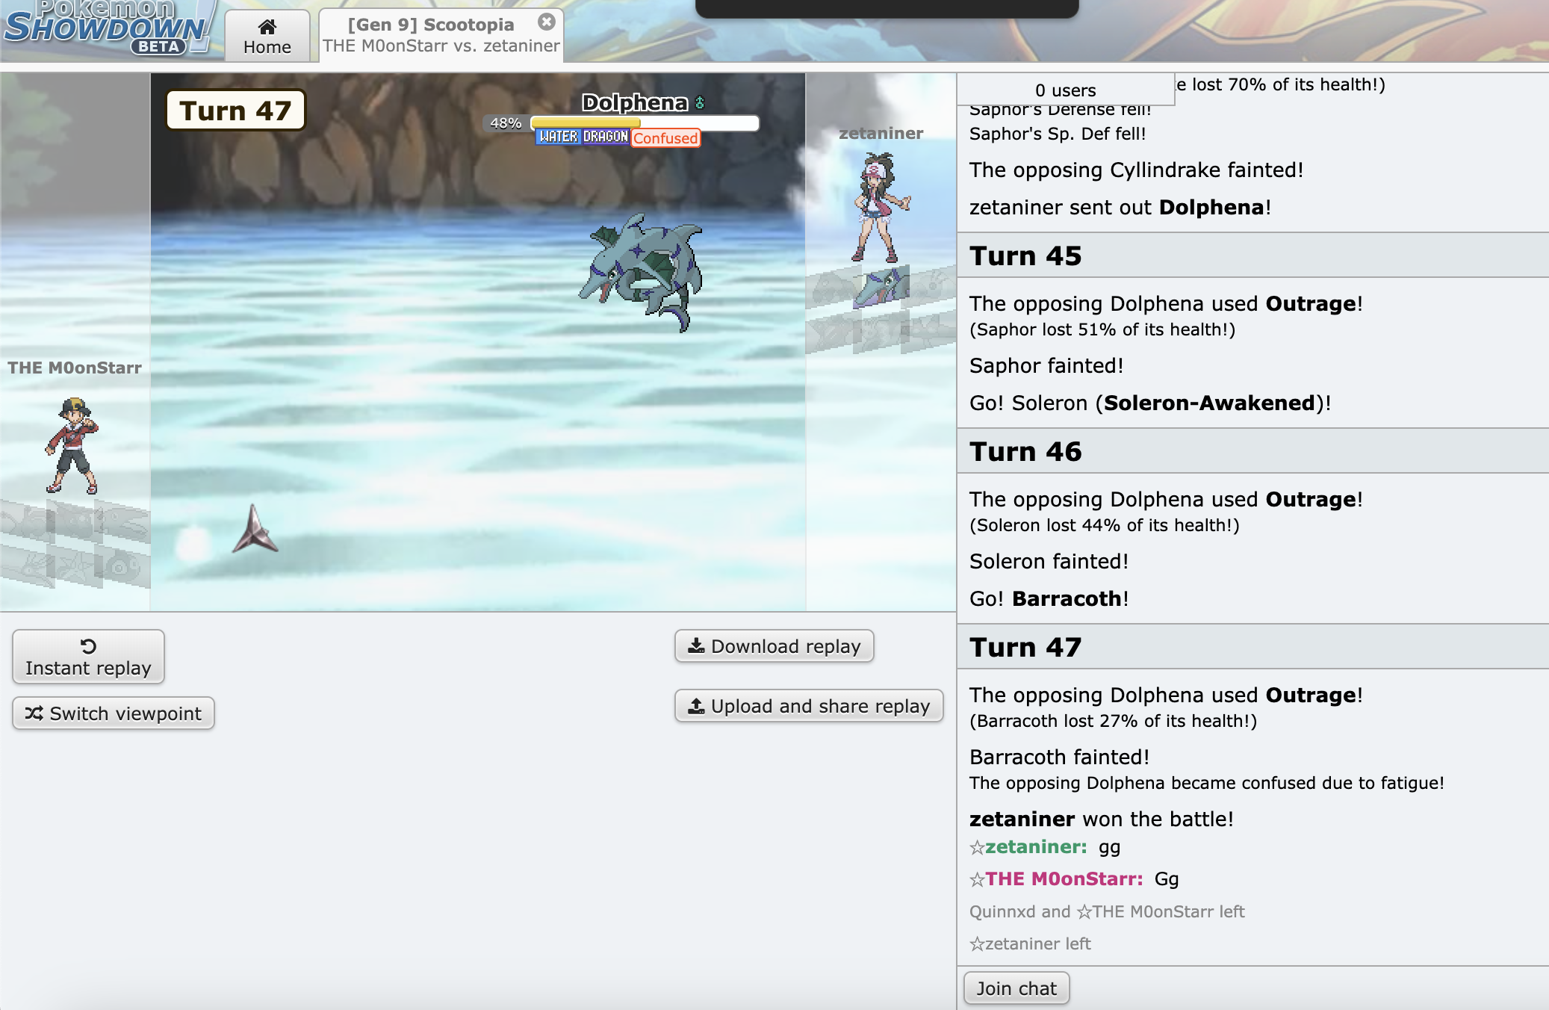Image resolution: width=1549 pixels, height=1010 pixels.
Task: Click 'zetaniner sent out Dolphena!' line
Action: [1120, 207]
